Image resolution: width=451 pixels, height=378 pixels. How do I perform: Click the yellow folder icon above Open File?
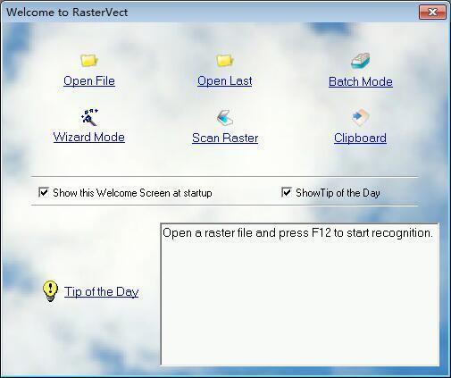click(x=89, y=61)
